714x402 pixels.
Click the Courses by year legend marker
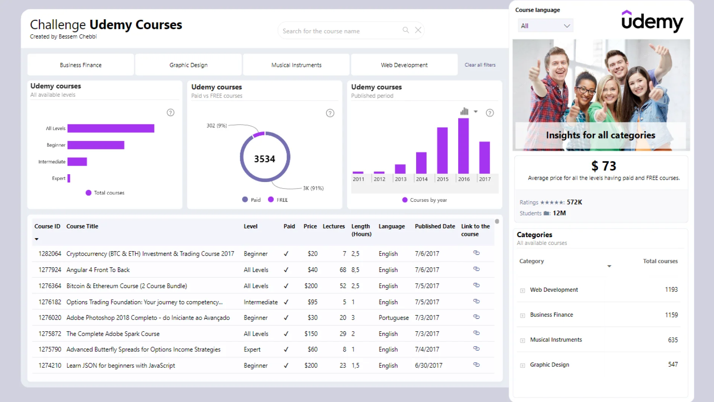405,200
